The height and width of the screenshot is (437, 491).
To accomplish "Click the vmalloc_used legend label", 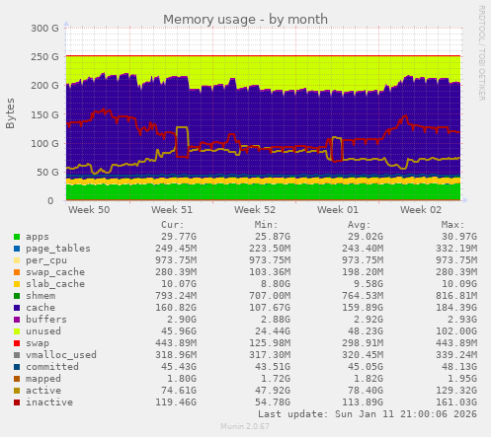I will click(x=61, y=355).
